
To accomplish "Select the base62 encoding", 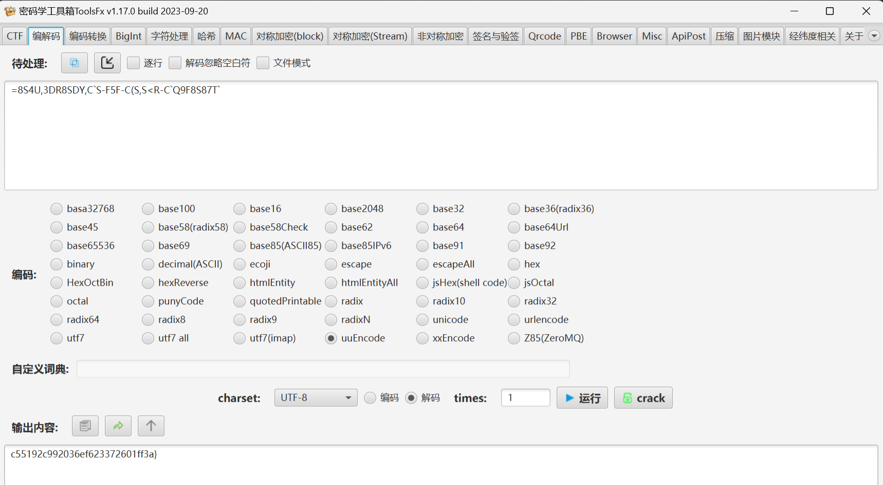I will point(331,227).
